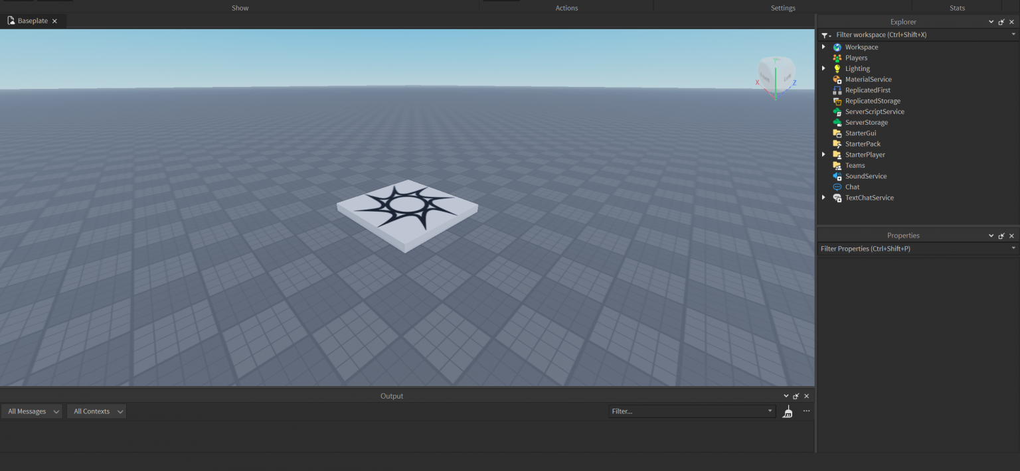1020x471 pixels.
Task: Click the SoundService speaker icon
Action: point(837,176)
